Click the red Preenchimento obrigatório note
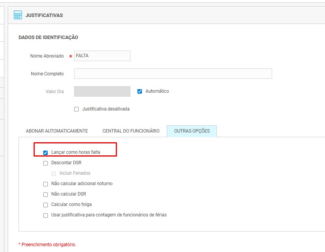This screenshot has height=252, width=325. click(x=47, y=245)
